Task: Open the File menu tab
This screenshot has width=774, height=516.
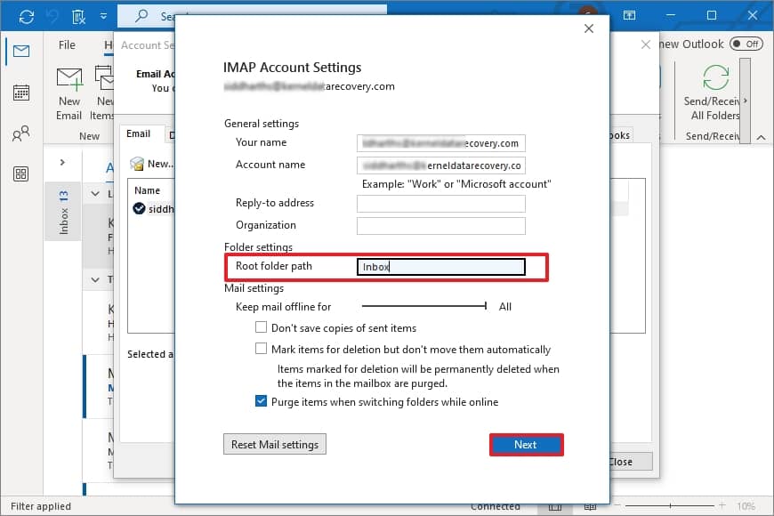Action: tap(67, 45)
